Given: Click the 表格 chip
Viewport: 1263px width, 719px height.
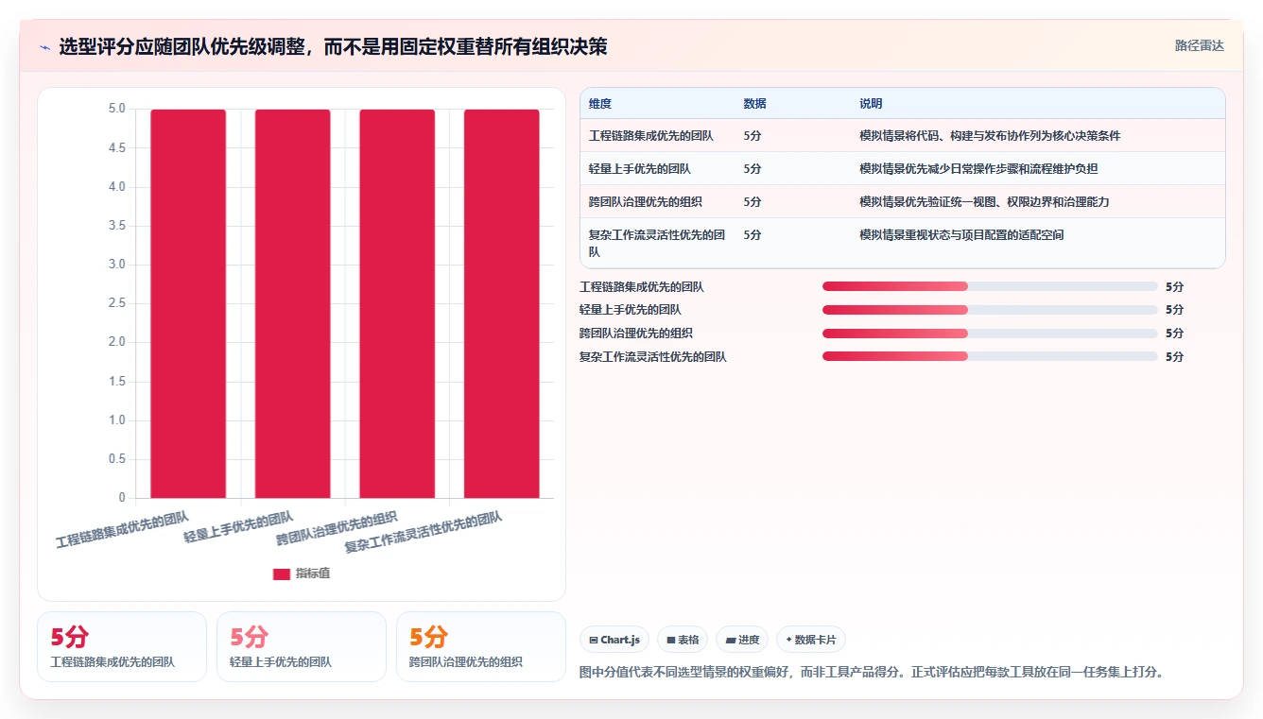Looking at the screenshot, I should (x=683, y=640).
